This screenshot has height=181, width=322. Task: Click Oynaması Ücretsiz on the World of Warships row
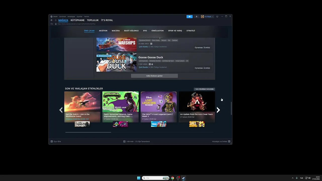coord(202,48)
